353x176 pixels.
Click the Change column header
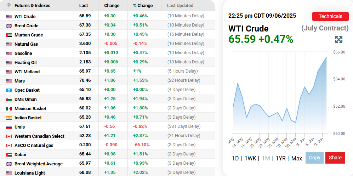click(112, 5)
